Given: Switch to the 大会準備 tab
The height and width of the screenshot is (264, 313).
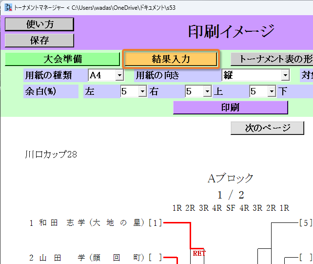Looking at the screenshot, I should click(x=62, y=59).
